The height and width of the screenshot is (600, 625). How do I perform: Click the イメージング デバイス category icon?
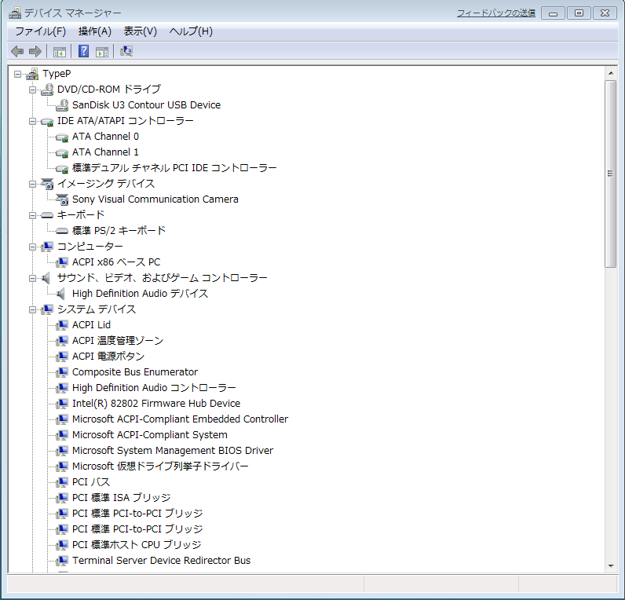click(47, 184)
